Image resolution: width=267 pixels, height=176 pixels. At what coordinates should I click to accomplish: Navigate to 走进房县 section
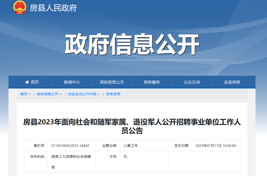point(232,82)
